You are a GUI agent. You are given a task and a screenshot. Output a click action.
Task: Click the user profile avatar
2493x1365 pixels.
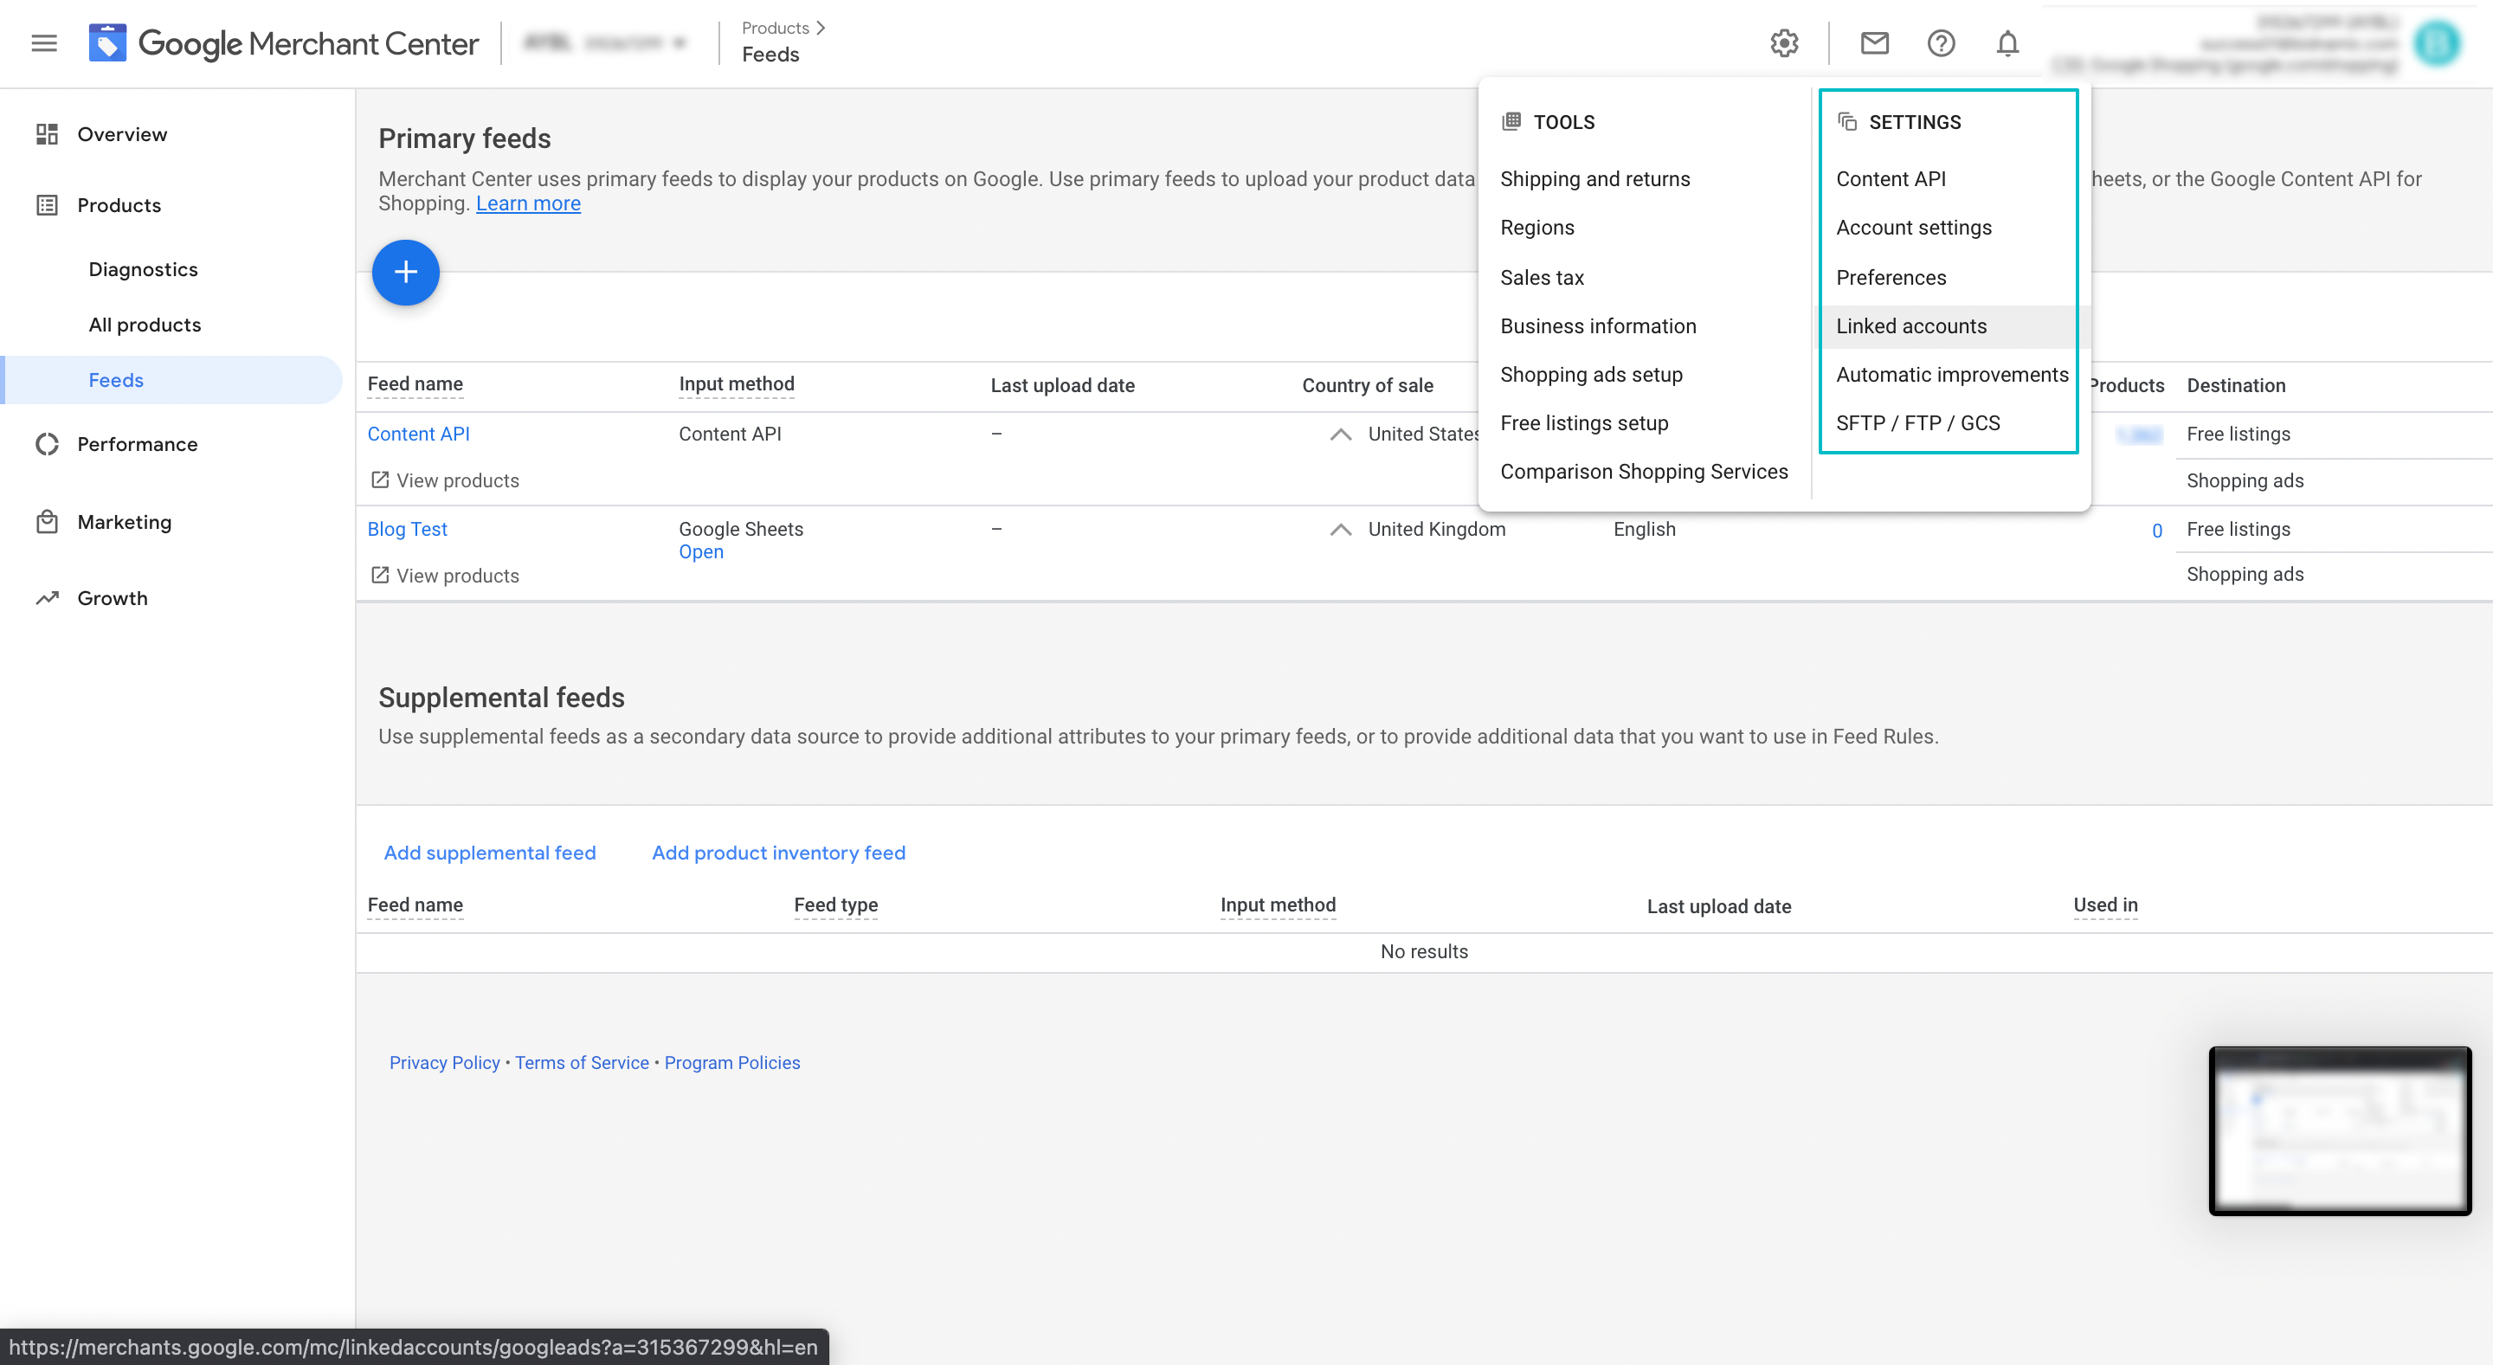2436,43
